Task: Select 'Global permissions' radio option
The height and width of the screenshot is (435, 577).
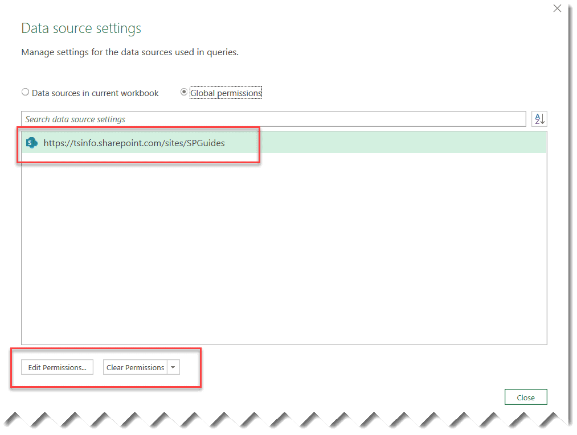Action: click(183, 92)
